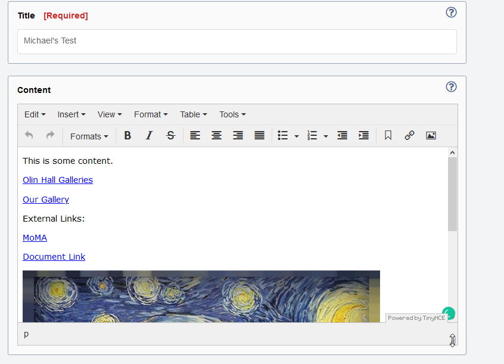Click the Document Link hyperlink

pyautogui.click(x=54, y=257)
